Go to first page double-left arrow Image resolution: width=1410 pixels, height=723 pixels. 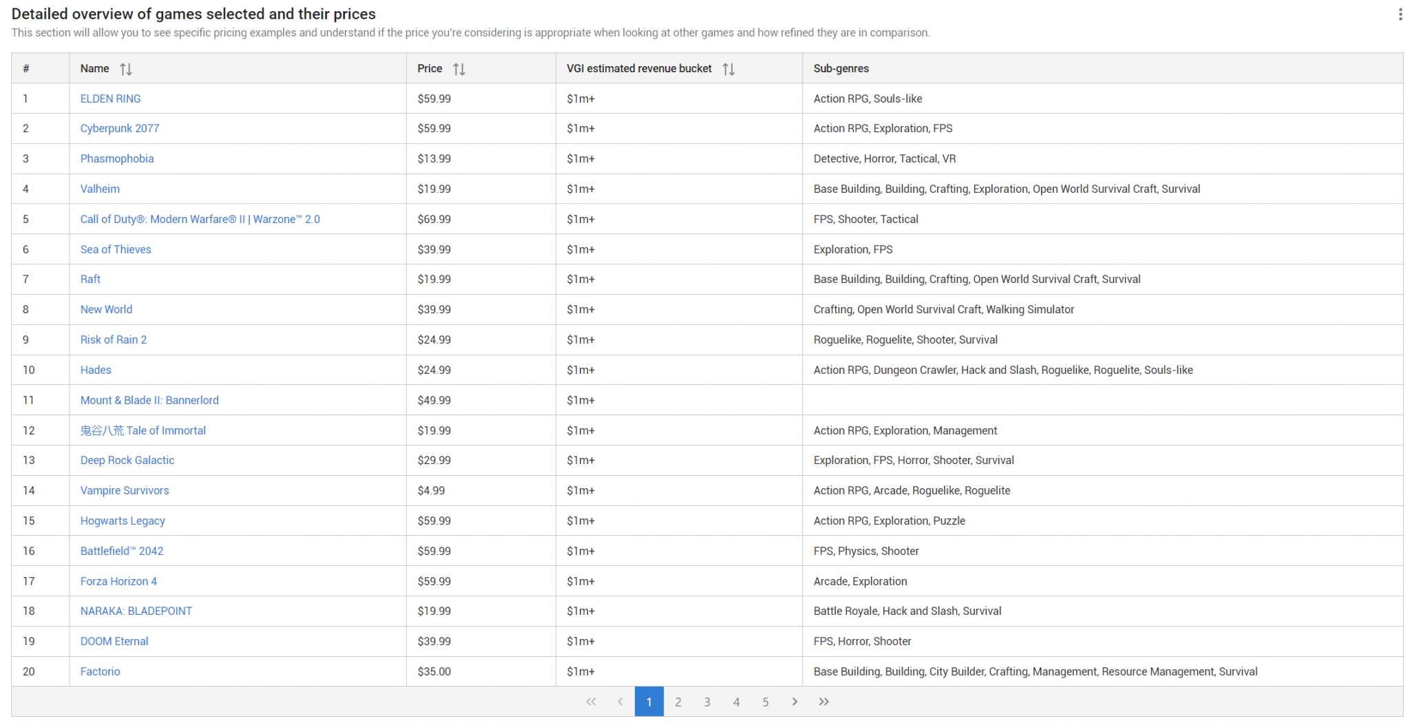tap(591, 702)
